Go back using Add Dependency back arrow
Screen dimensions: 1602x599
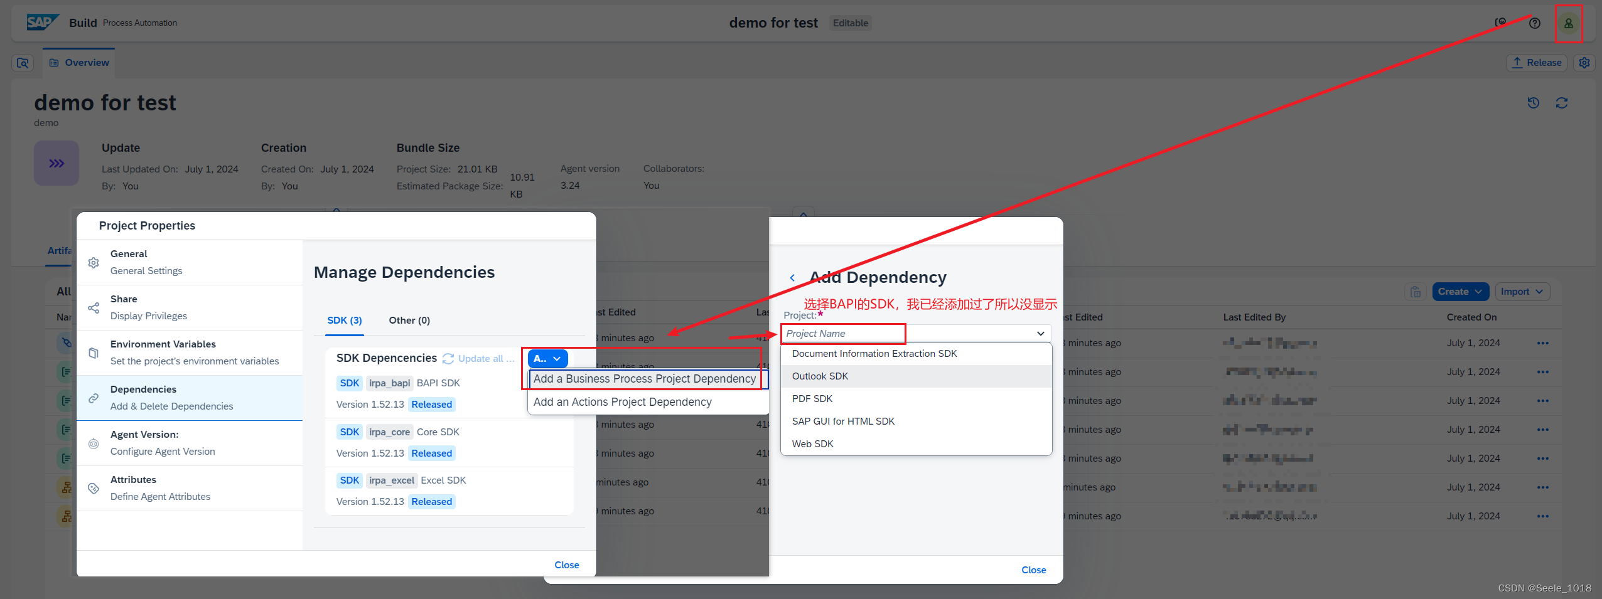[793, 278]
